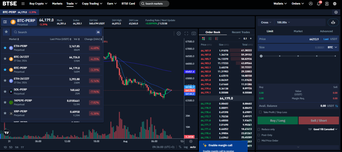Image resolution: width=342 pixels, height=152 pixels.
Task: Favorite ETH-241227 with its star
Action: click(x=5, y=80)
